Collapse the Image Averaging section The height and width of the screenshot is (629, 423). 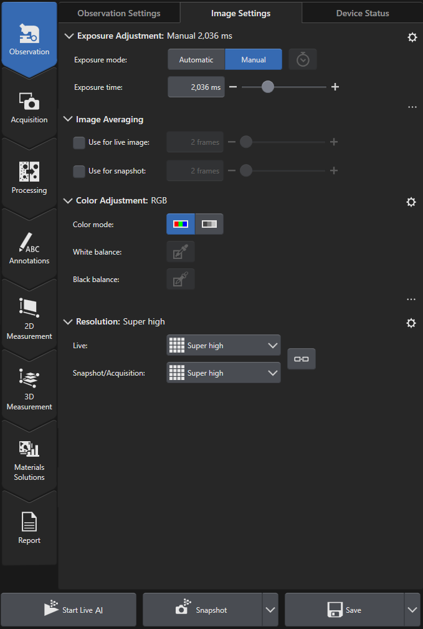click(x=68, y=119)
